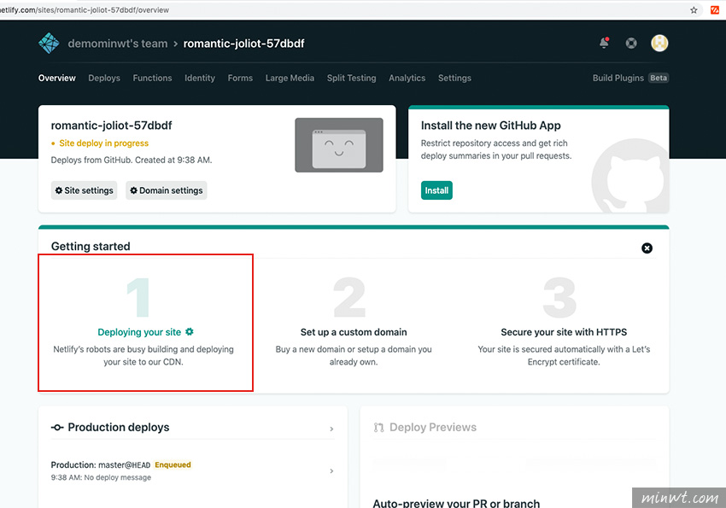This screenshot has width=726, height=508.
Task: Click the 'Production: master@HEAD' text
Action: [x=101, y=465]
